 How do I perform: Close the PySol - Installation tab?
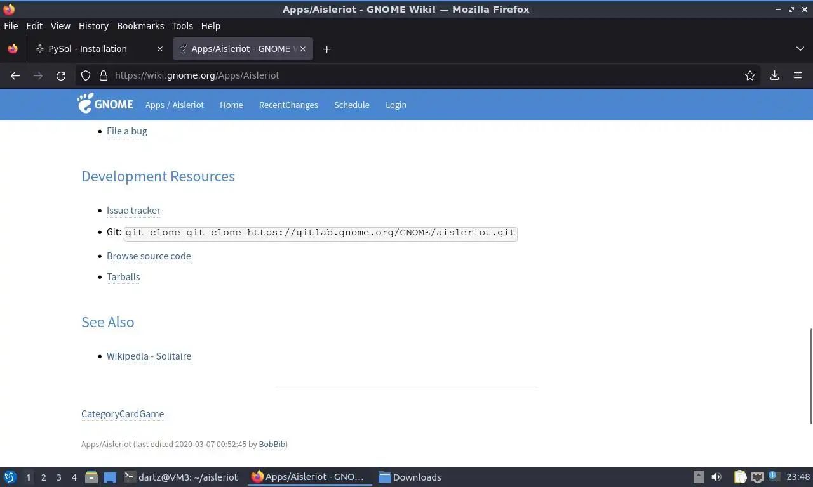(x=159, y=49)
